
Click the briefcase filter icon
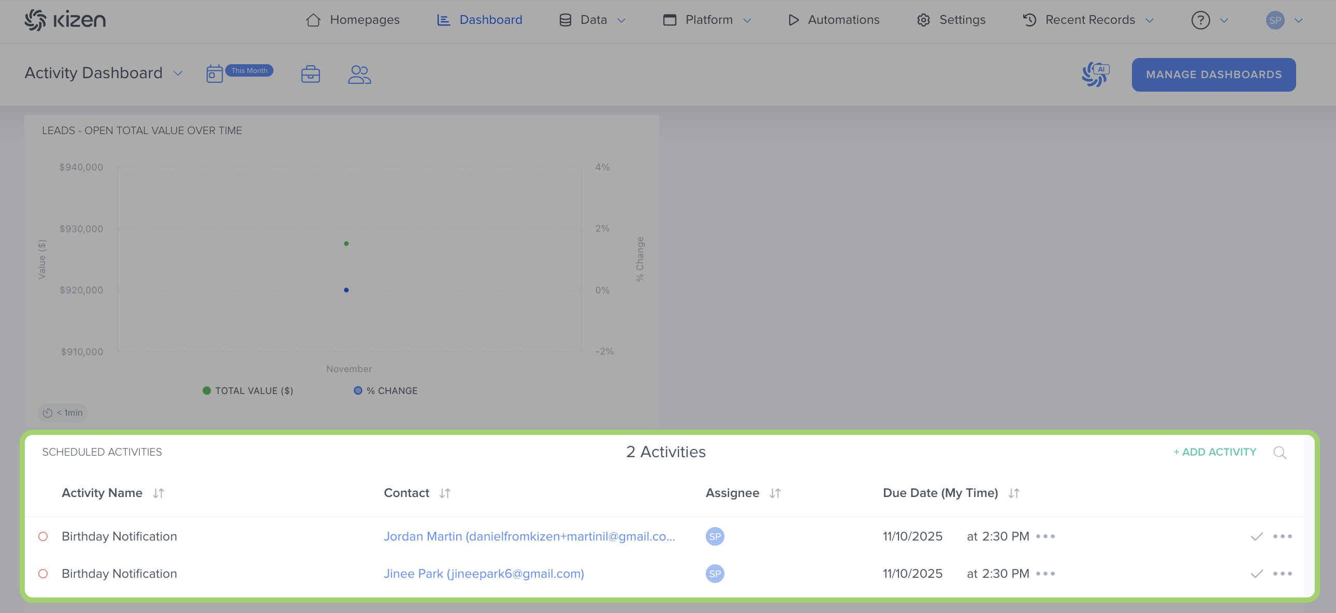tap(310, 74)
